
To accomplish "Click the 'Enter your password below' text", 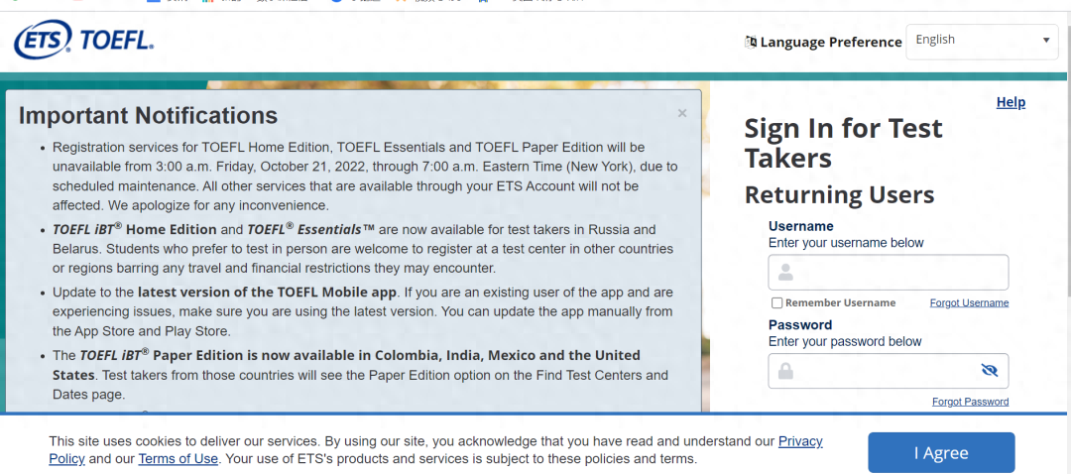I will [x=845, y=341].
